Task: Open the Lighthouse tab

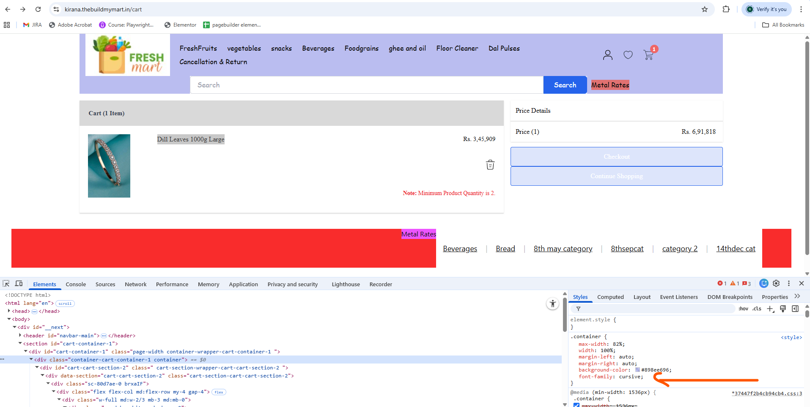Action: [346, 284]
